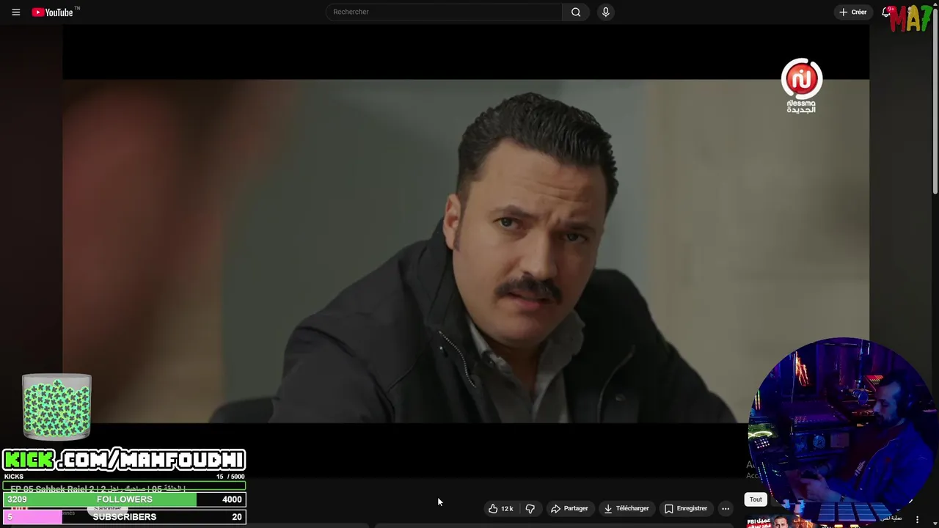Open the notifications bell
This screenshot has width=939, height=528.
pyautogui.click(x=886, y=12)
